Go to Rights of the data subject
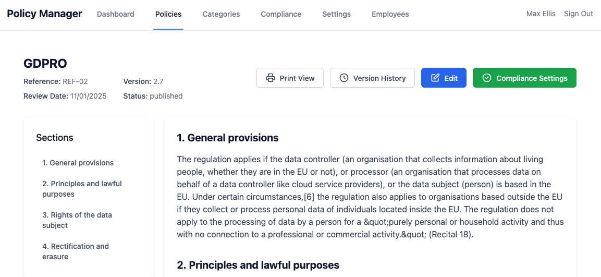 [x=77, y=220]
